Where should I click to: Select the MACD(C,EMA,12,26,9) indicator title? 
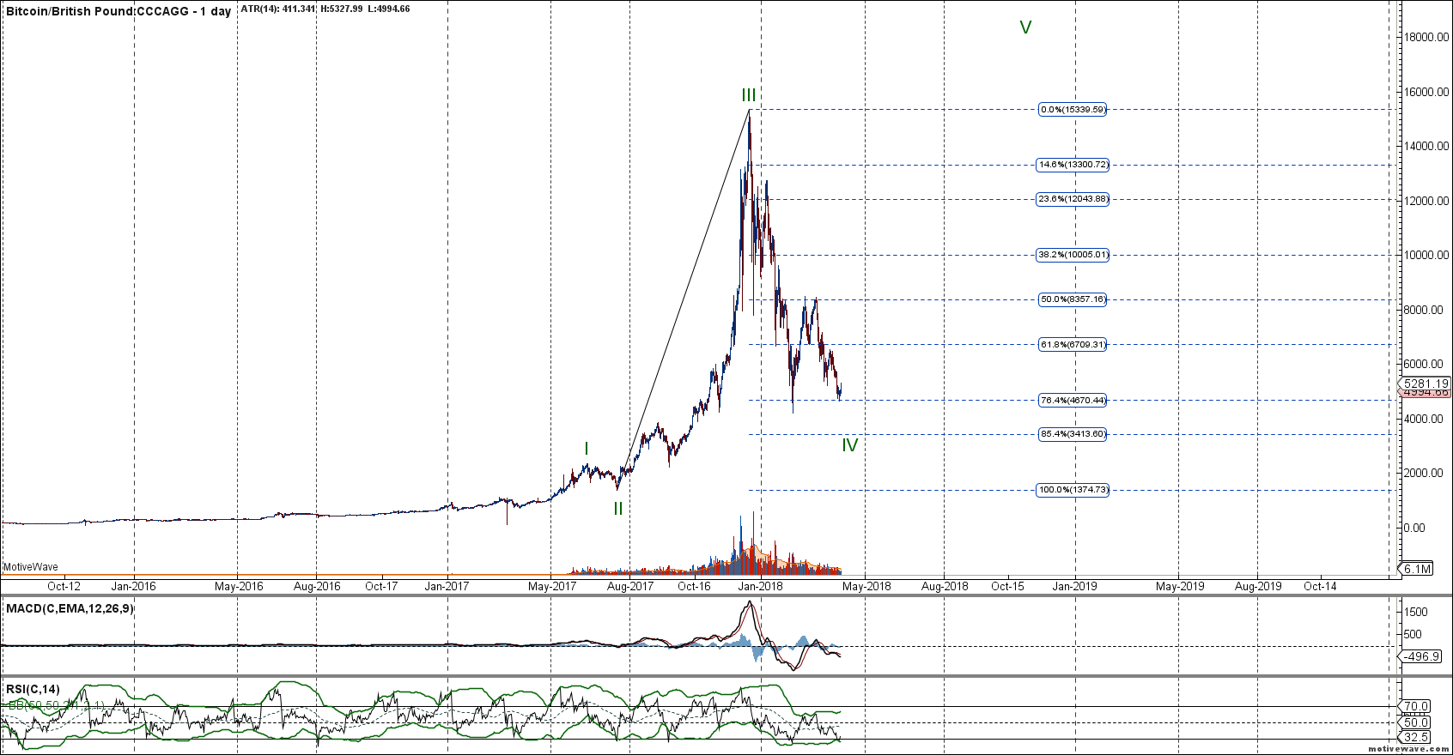tap(70, 608)
